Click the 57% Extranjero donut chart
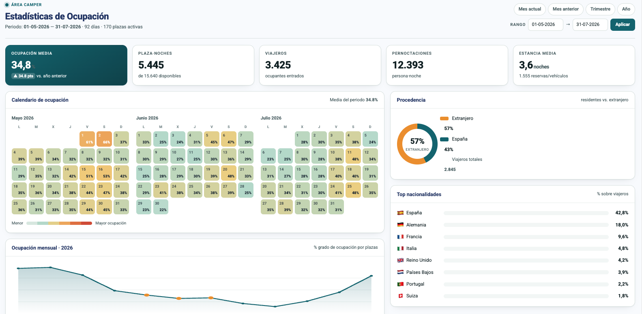 point(417,144)
